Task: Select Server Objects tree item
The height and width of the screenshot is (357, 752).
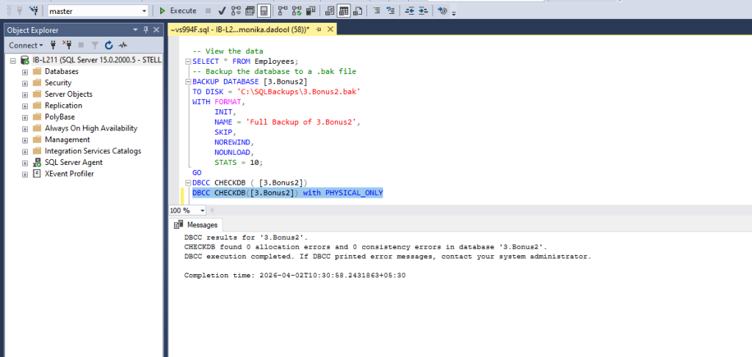Action: click(68, 95)
